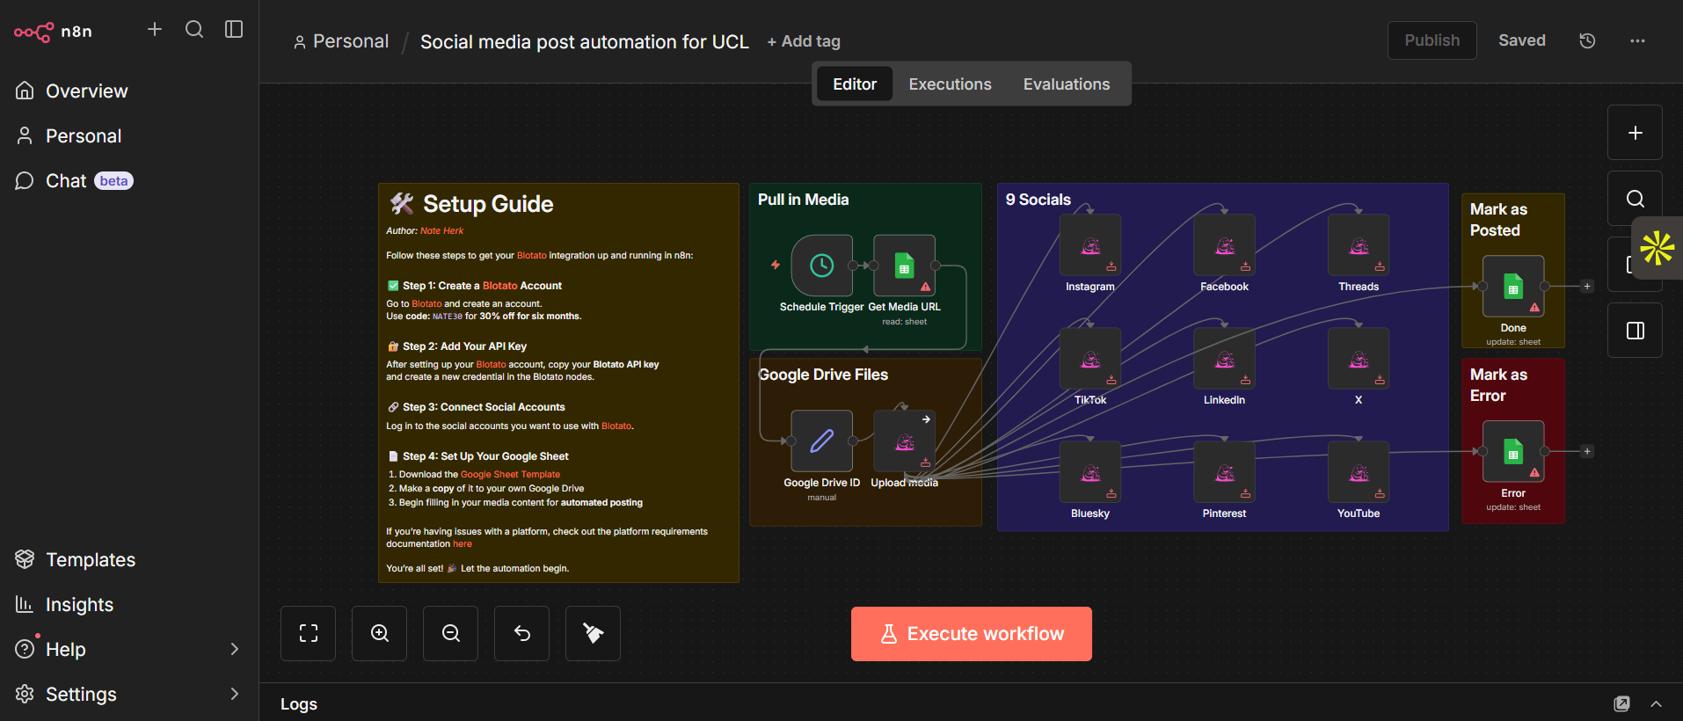Select the Get Media URL sheet node
The width and height of the screenshot is (1683, 721).
904,266
